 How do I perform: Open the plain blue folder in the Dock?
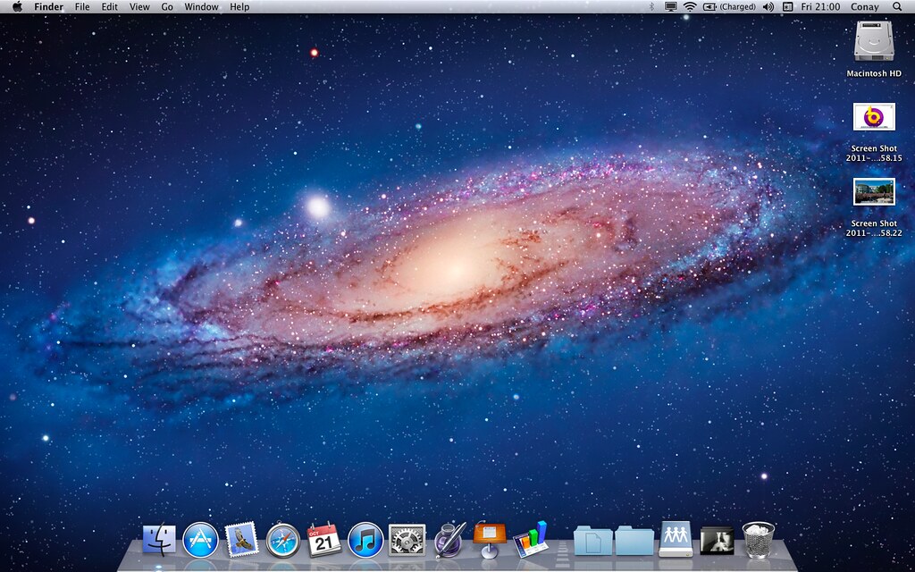click(x=634, y=541)
